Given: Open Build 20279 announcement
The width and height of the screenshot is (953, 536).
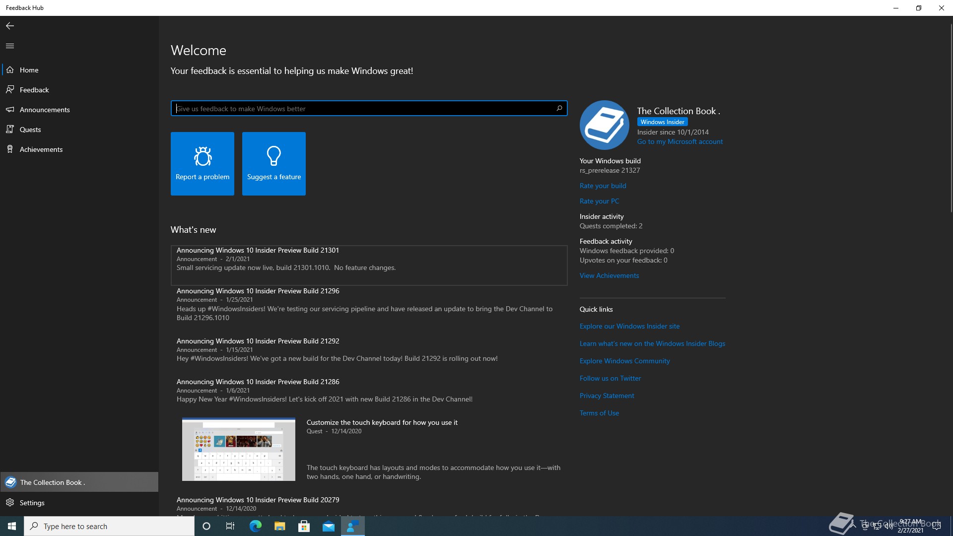Looking at the screenshot, I should pos(369,505).
